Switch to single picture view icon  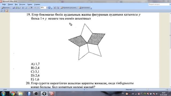pyautogui.click(x=7, y=11)
